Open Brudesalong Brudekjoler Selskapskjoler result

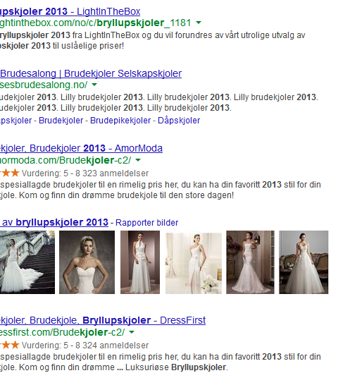coord(91,73)
